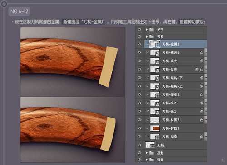Click smart filter icon on 刀柄-高光 layer
This screenshot has height=165, width=227.
[x=202, y=61]
